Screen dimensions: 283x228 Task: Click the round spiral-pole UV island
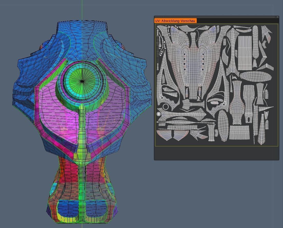159,114
